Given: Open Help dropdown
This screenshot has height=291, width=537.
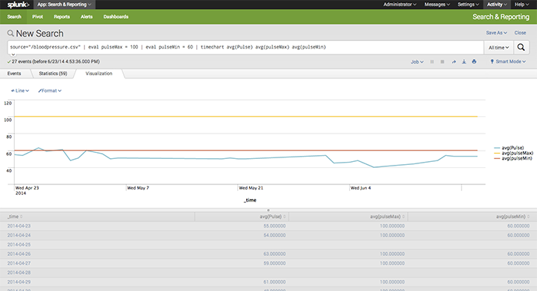Looking at the screenshot, I should (521, 4).
